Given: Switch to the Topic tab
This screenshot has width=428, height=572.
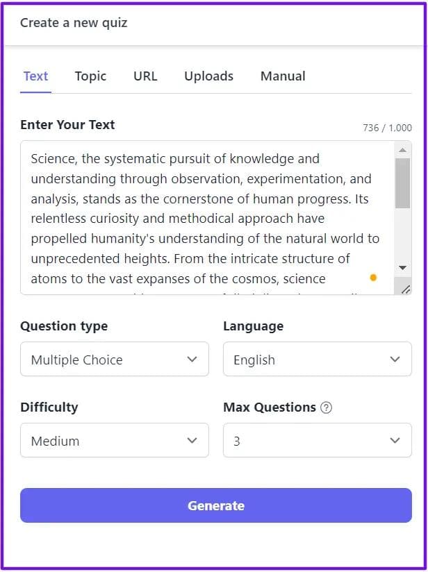Looking at the screenshot, I should pos(90,76).
